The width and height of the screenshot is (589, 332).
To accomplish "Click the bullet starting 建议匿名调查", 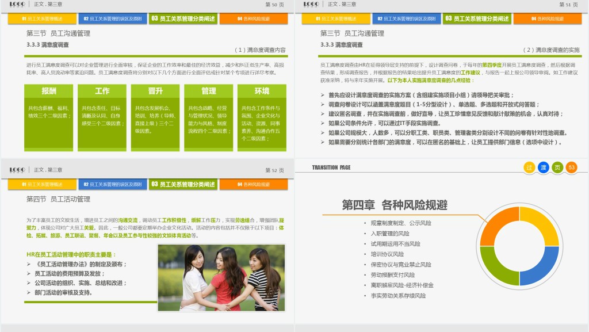I will [x=446, y=114].
